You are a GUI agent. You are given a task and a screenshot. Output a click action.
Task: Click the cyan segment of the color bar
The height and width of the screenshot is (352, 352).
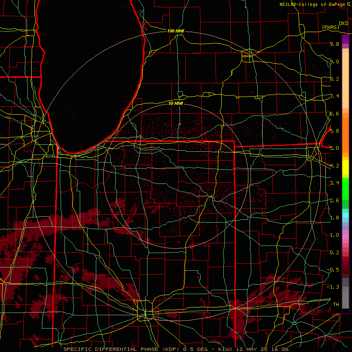point(345,215)
